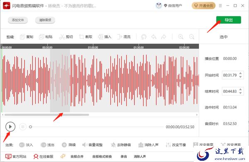Increase 开始时间 with the up arrow
Screen dimensions: 249x162
coord(240,73)
